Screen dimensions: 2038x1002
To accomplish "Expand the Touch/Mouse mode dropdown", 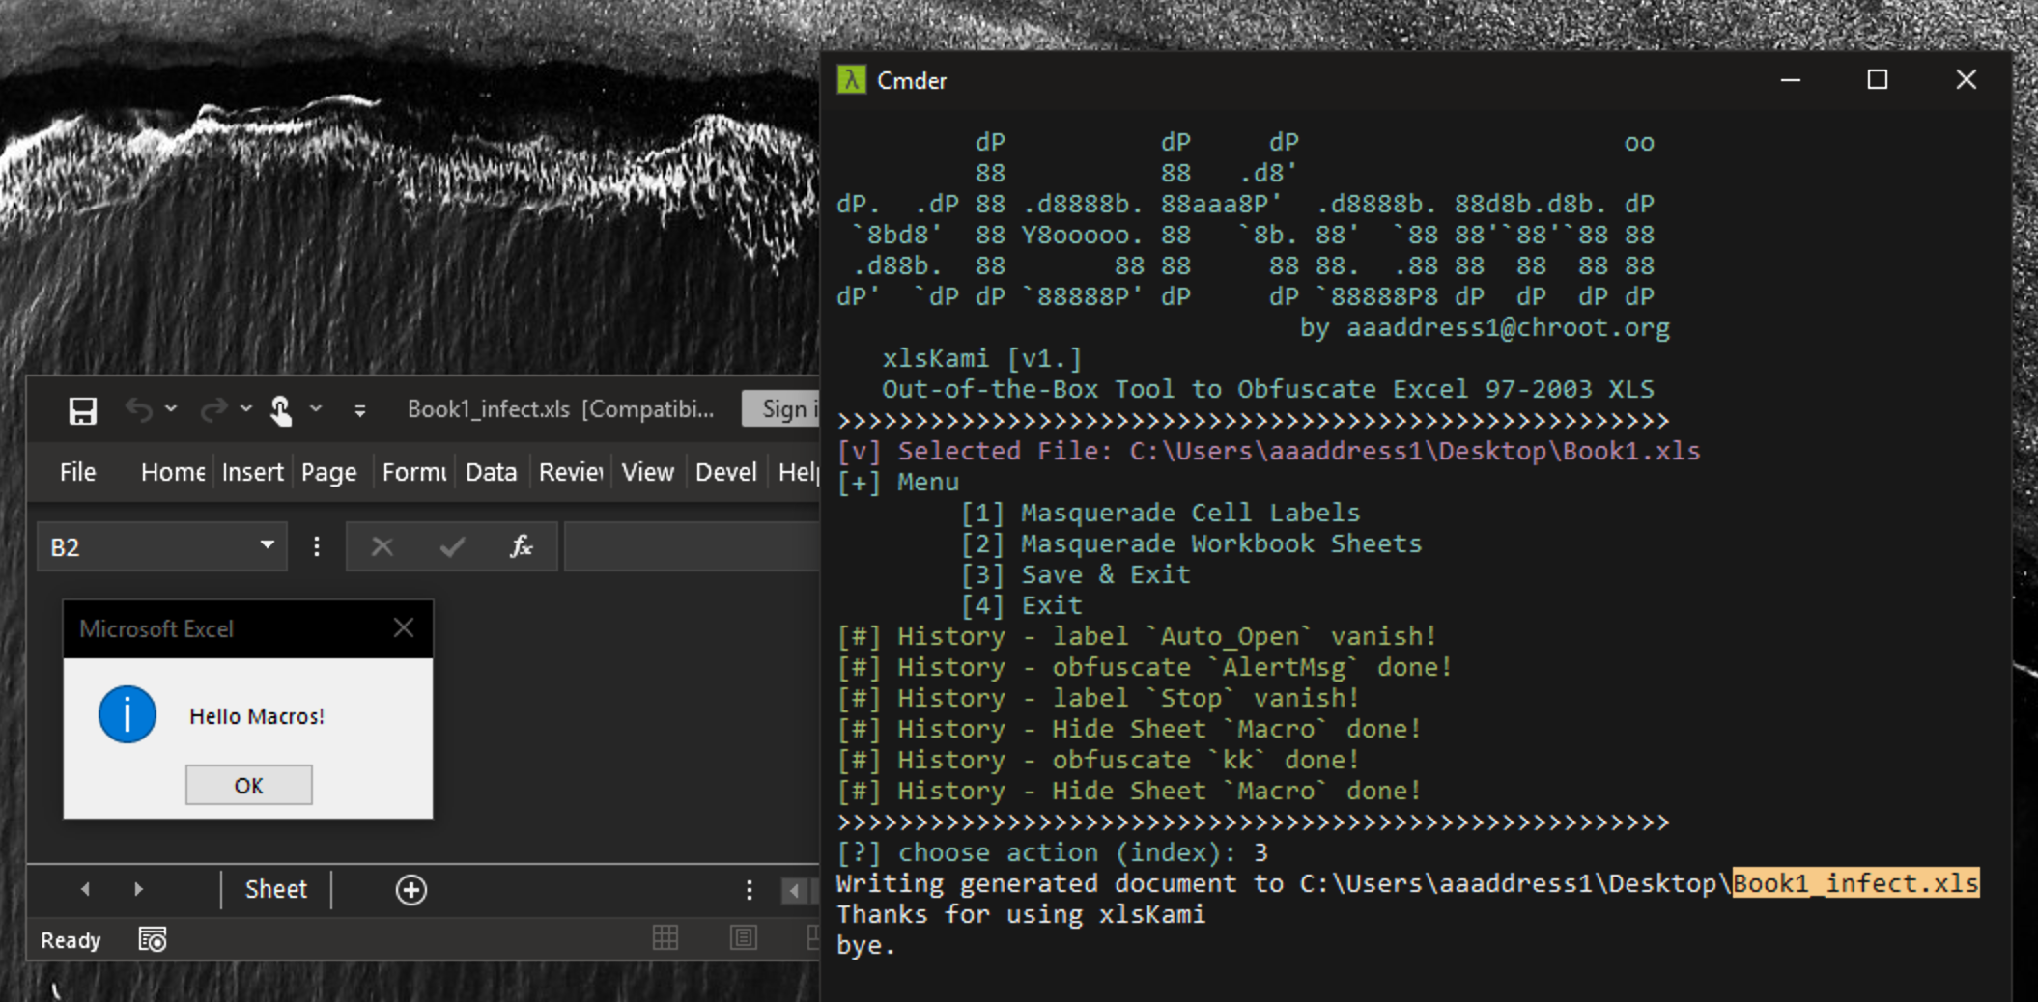I will [x=316, y=409].
